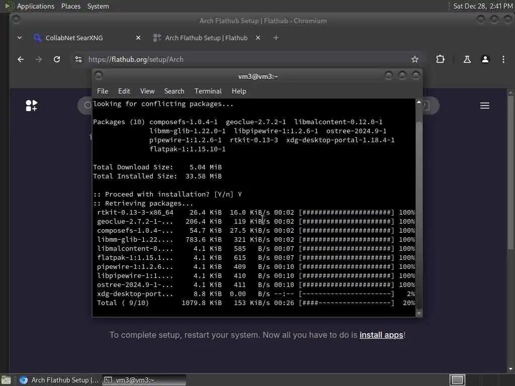Click the terminal scrollbar down arrow
Viewport: 515px width, 386px height.
coord(419,314)
